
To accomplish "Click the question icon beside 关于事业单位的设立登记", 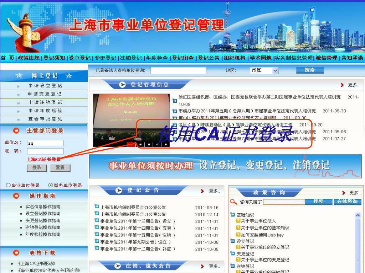I will pos(238,247).
